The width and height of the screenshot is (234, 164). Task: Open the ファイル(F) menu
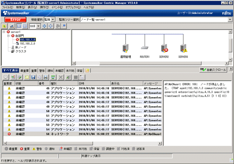point(8,7)
